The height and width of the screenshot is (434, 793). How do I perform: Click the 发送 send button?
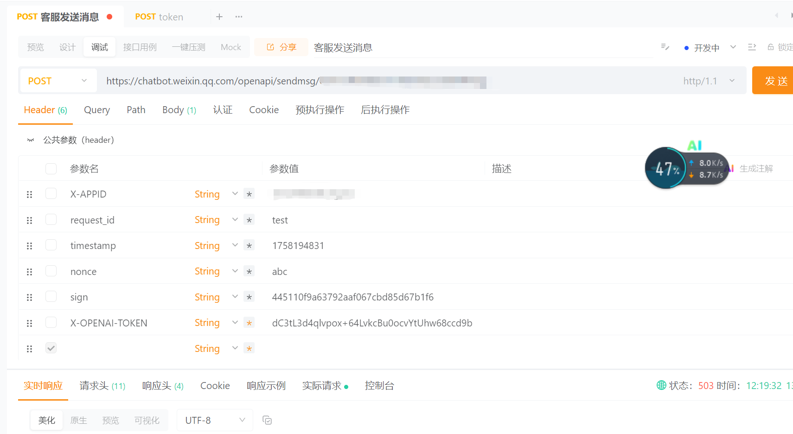[774, 81]
